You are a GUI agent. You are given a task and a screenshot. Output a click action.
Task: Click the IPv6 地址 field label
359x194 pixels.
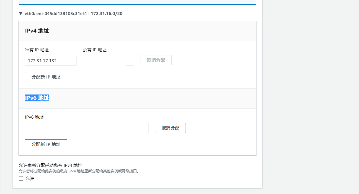(34, 117)
